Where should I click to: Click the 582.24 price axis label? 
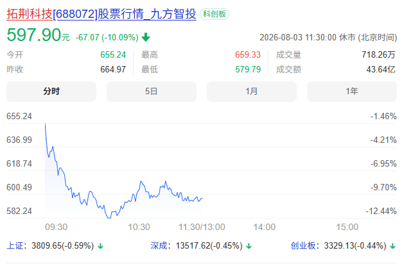click(19, 211)
